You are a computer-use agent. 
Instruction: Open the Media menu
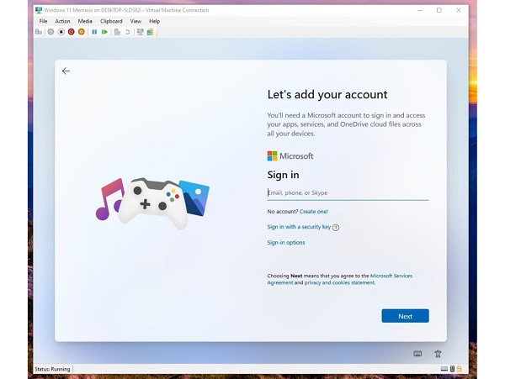tap(85, 21)
